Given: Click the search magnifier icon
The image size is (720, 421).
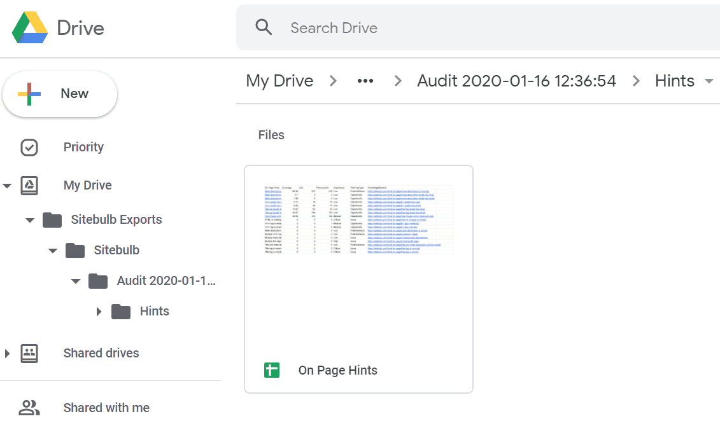Looking at the screenshot, I should coord(264,27).
